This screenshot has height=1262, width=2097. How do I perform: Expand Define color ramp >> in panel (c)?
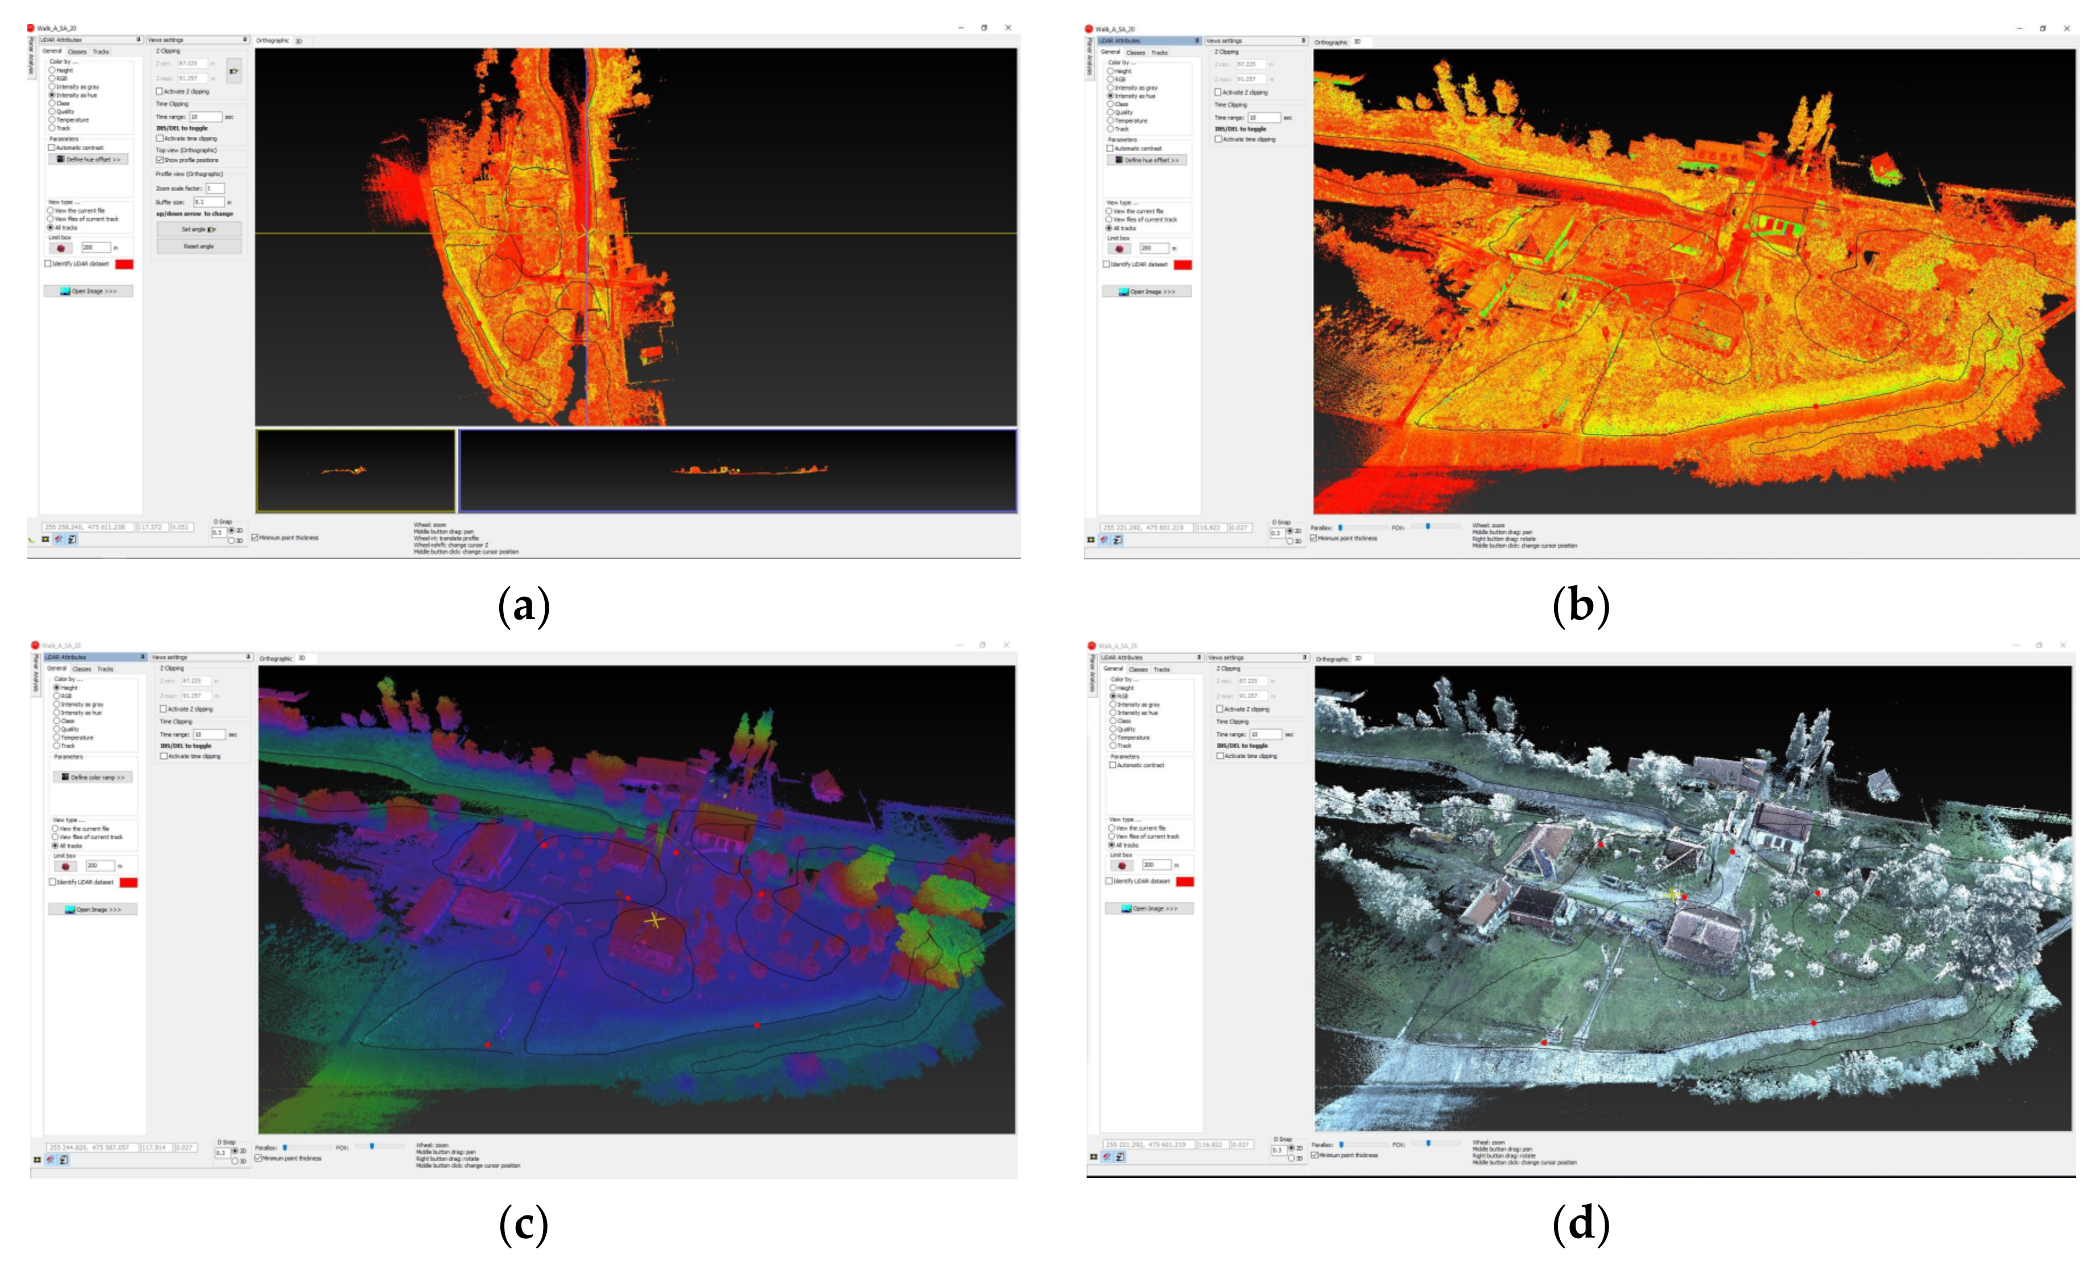(x=94, y=777)
